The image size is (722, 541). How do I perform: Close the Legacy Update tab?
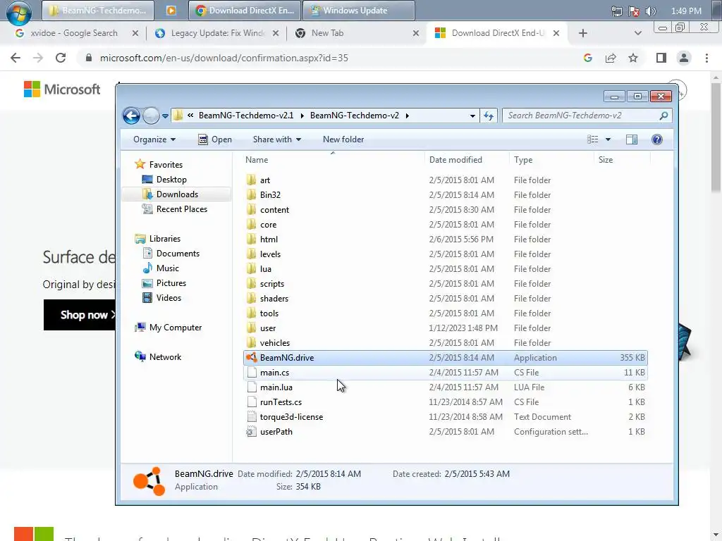(x=276, y=33)
